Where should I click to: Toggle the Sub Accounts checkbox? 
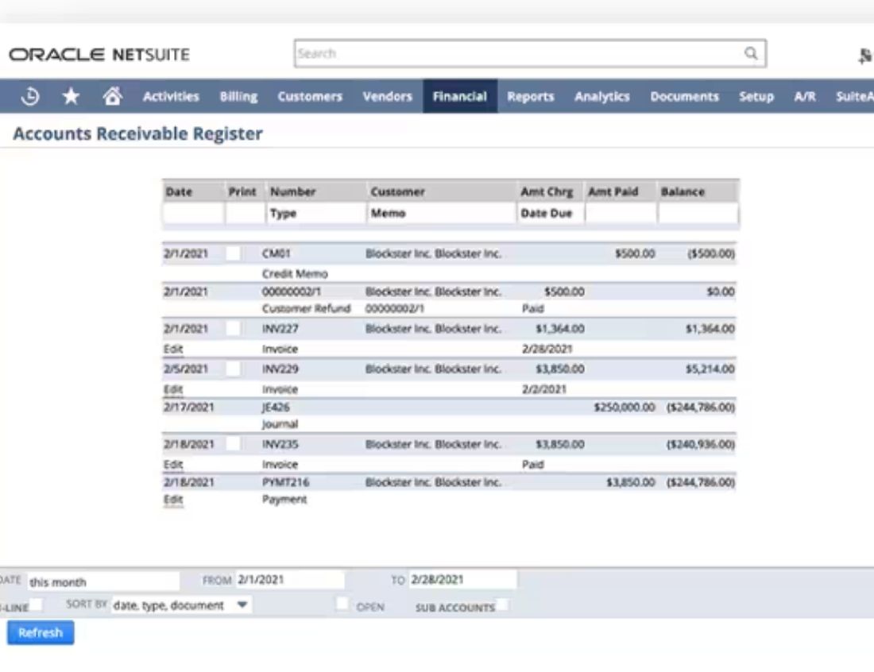[x=502, y=606]
